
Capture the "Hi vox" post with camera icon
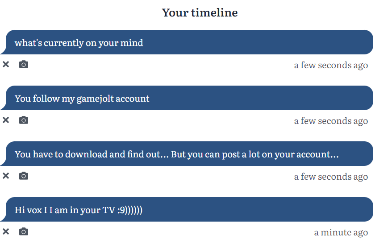tap(24, 231)
